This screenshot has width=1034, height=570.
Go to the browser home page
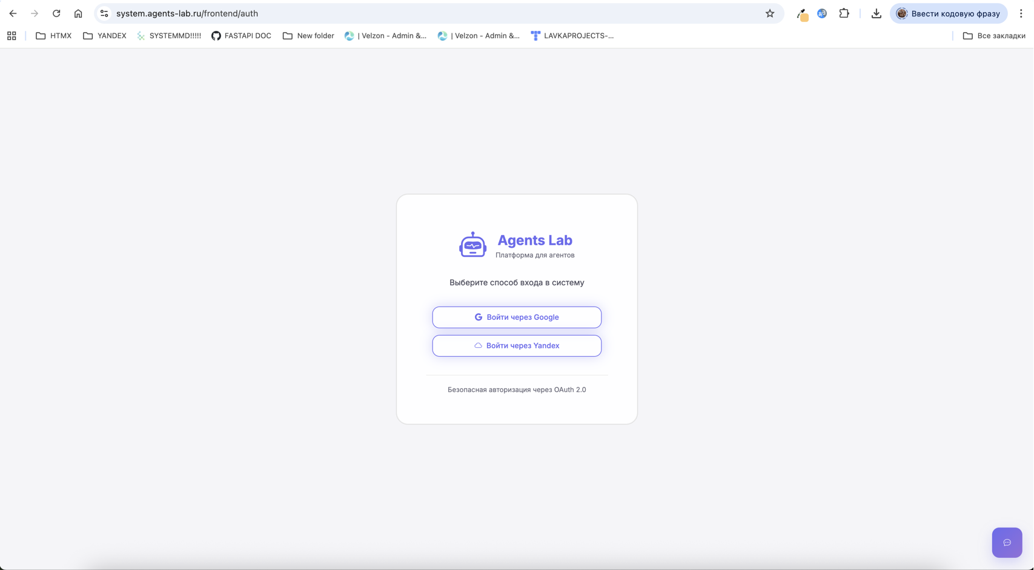tap(78, 13)
